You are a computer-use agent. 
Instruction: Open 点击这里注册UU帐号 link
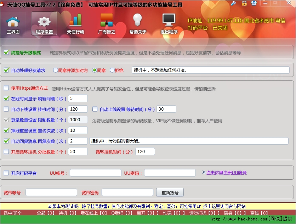point(226,173)
